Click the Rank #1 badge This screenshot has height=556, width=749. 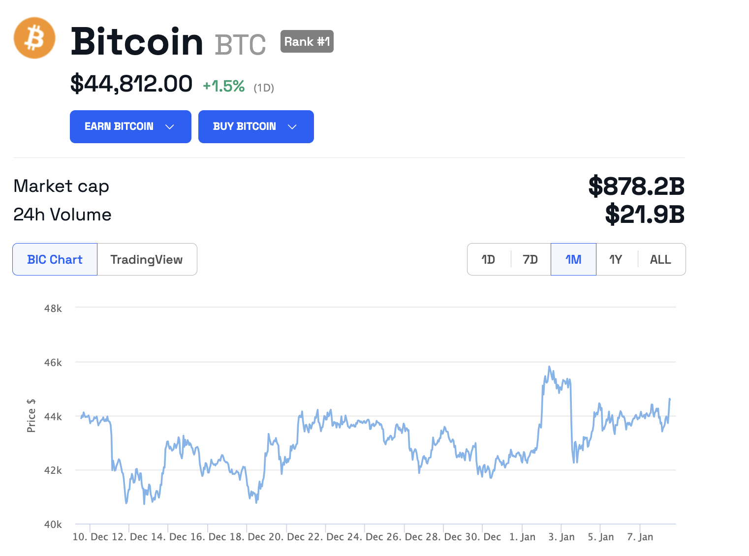click(307, 41)
